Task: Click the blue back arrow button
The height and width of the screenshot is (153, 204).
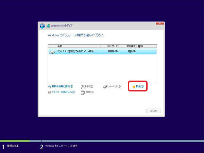Action: pos(42,26)
